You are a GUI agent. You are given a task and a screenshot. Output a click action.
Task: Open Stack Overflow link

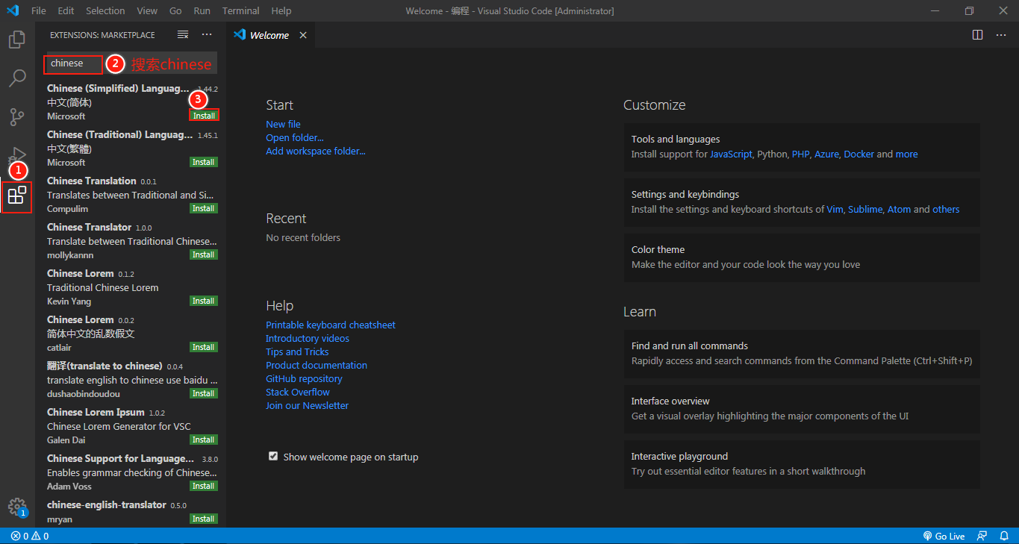[x=298, y=392]
